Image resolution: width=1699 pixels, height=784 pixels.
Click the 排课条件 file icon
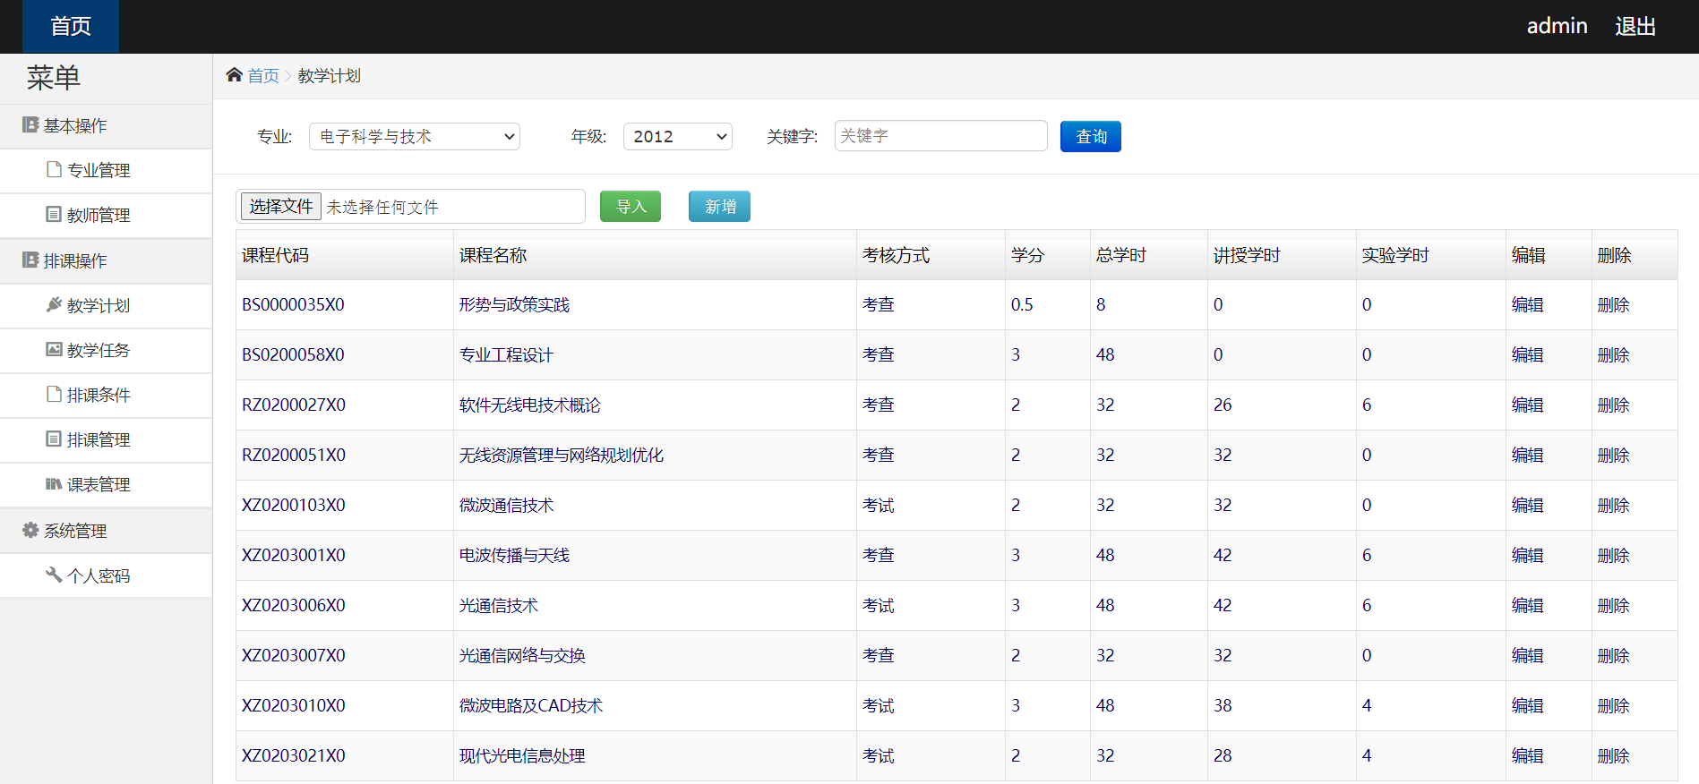(x=54, y=394)
